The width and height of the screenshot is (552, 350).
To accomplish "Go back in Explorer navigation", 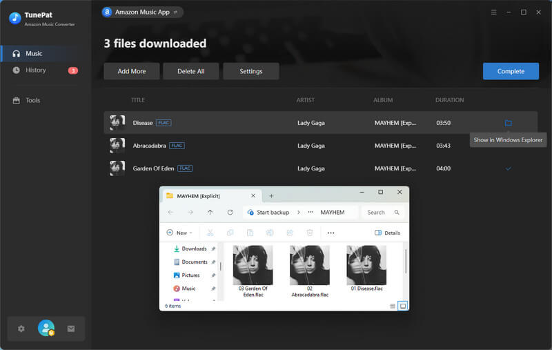I will (x=170, y=213).
